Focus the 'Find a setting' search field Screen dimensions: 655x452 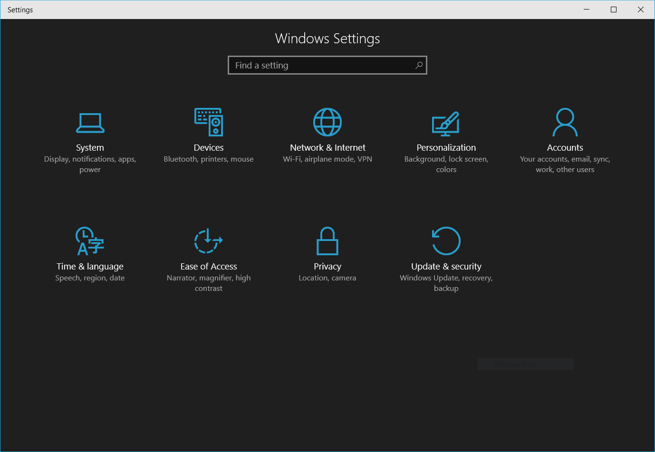(x=318, y=65)
